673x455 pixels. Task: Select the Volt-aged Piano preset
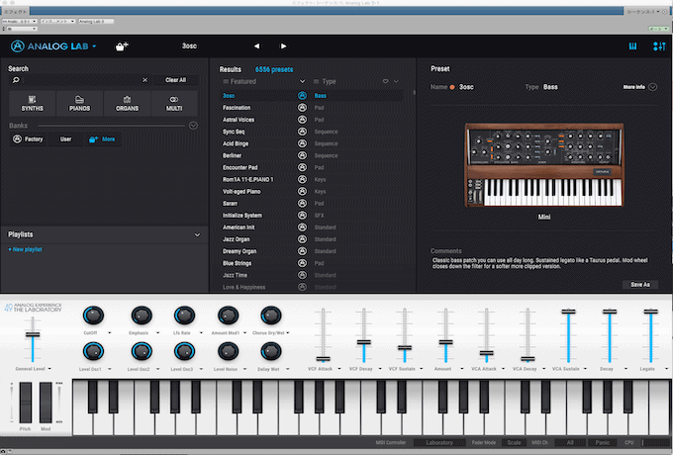(241, 192)
